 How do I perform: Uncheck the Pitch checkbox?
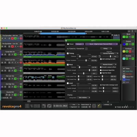point(68,65)
